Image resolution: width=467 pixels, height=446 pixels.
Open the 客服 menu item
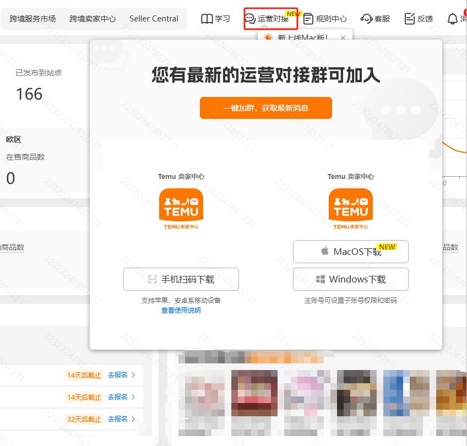tap(375, 19)
